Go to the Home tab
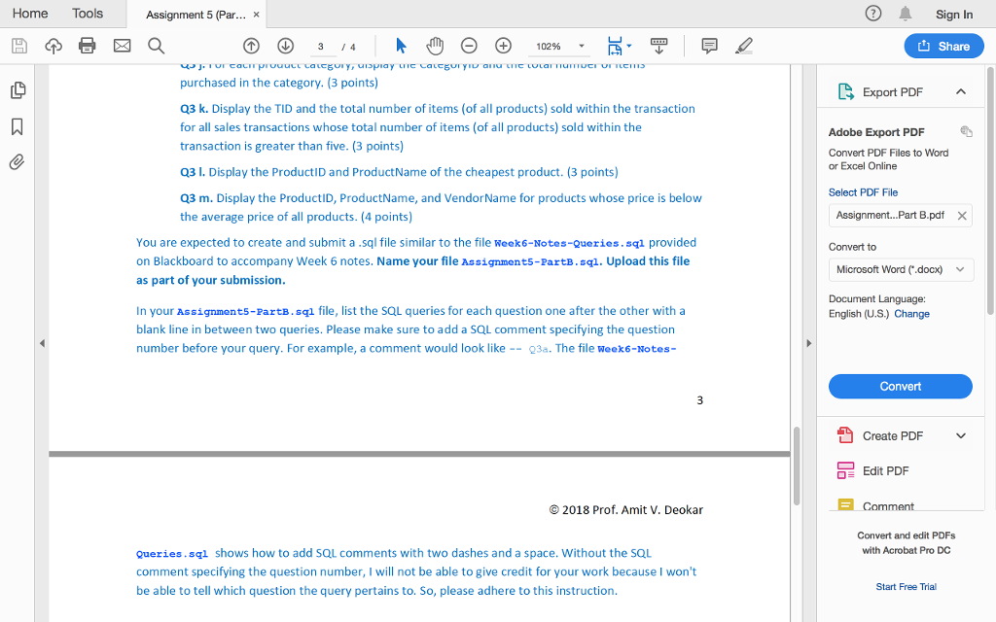The image size is (996, 622). 30,13
